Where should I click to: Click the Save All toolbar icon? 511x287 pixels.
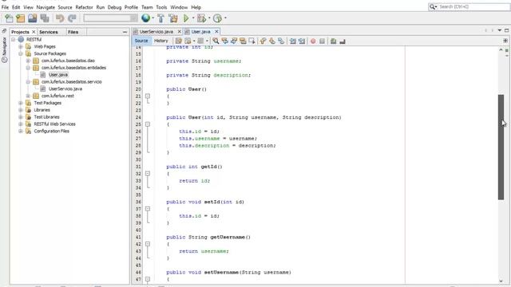[45, 18]
